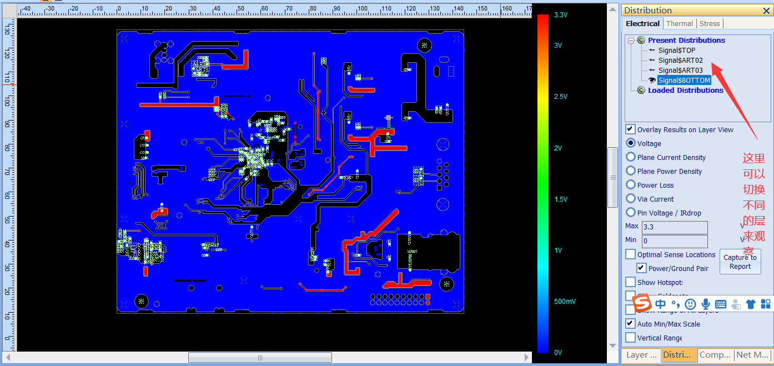
Task: Switch to the Stress tab
Action: (x=710, y=23)
